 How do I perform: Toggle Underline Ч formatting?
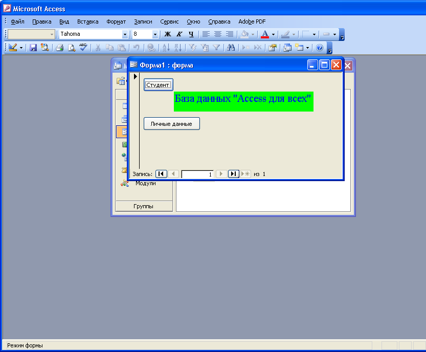click(191, 34)
